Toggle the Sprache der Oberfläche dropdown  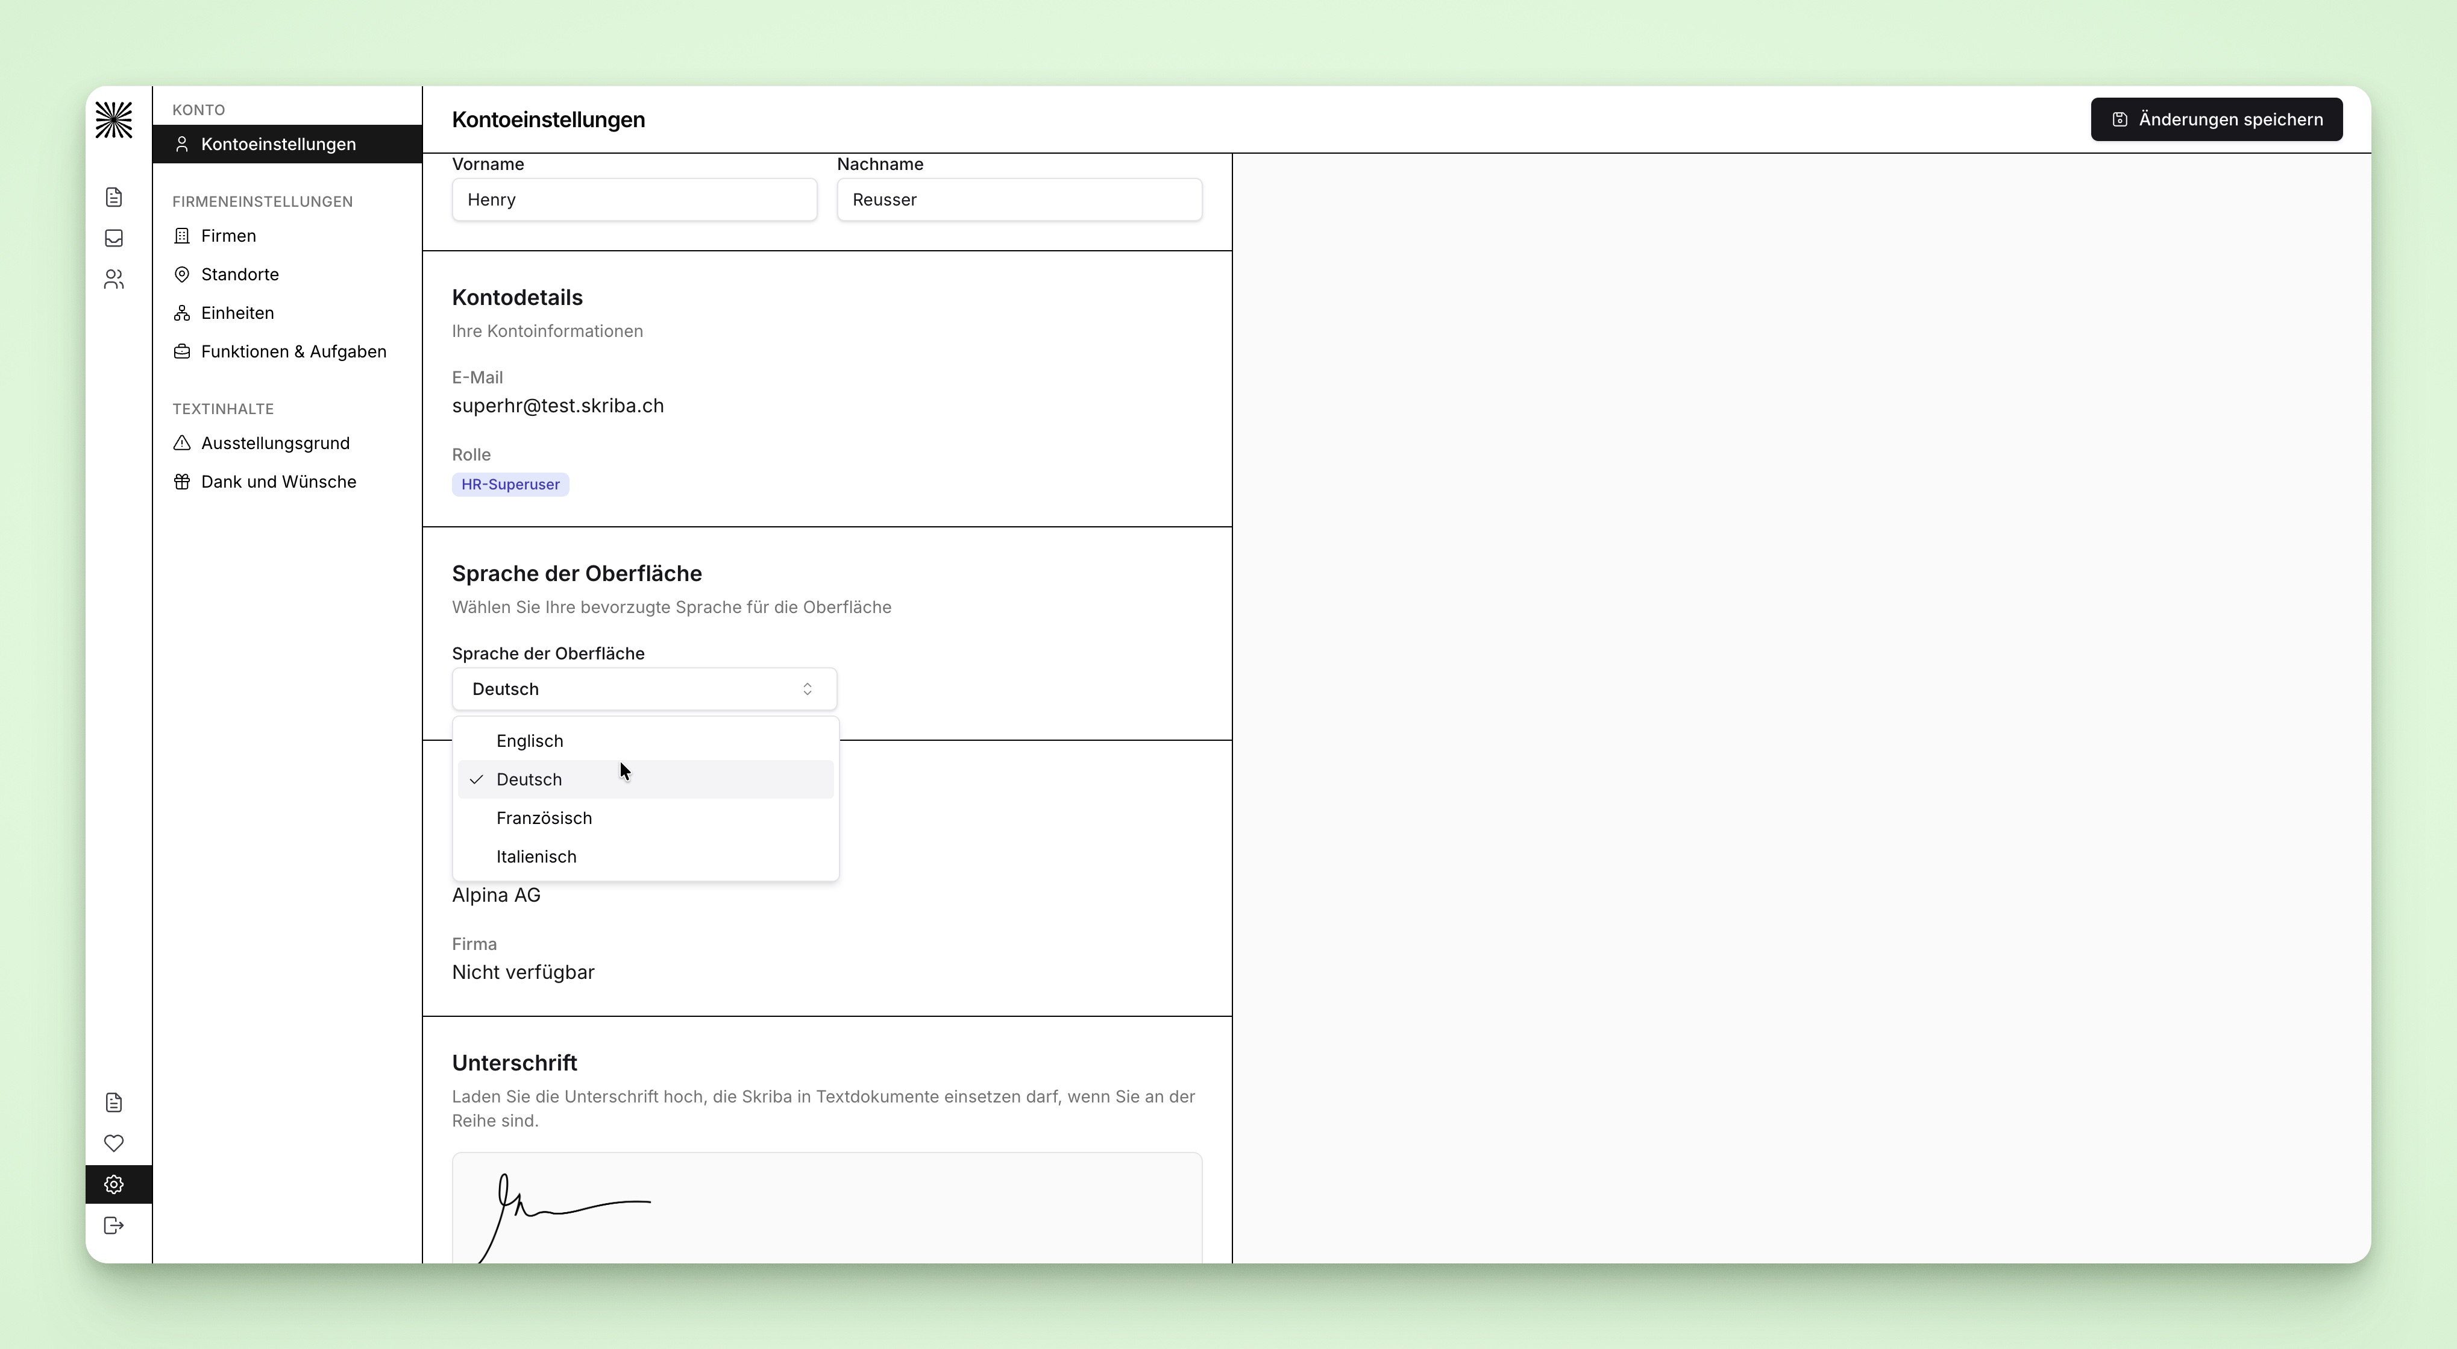pyautogui.click(x=644, y=689)
